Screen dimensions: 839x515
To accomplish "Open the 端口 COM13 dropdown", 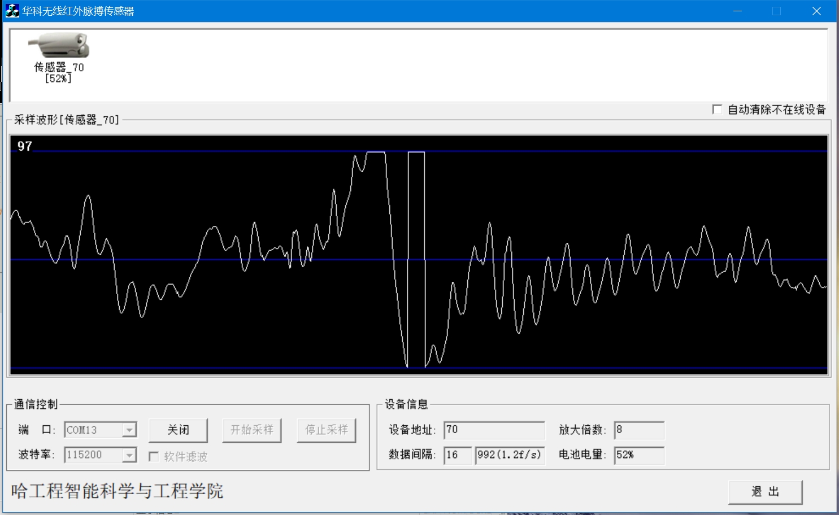I will [x=129, y=430].
